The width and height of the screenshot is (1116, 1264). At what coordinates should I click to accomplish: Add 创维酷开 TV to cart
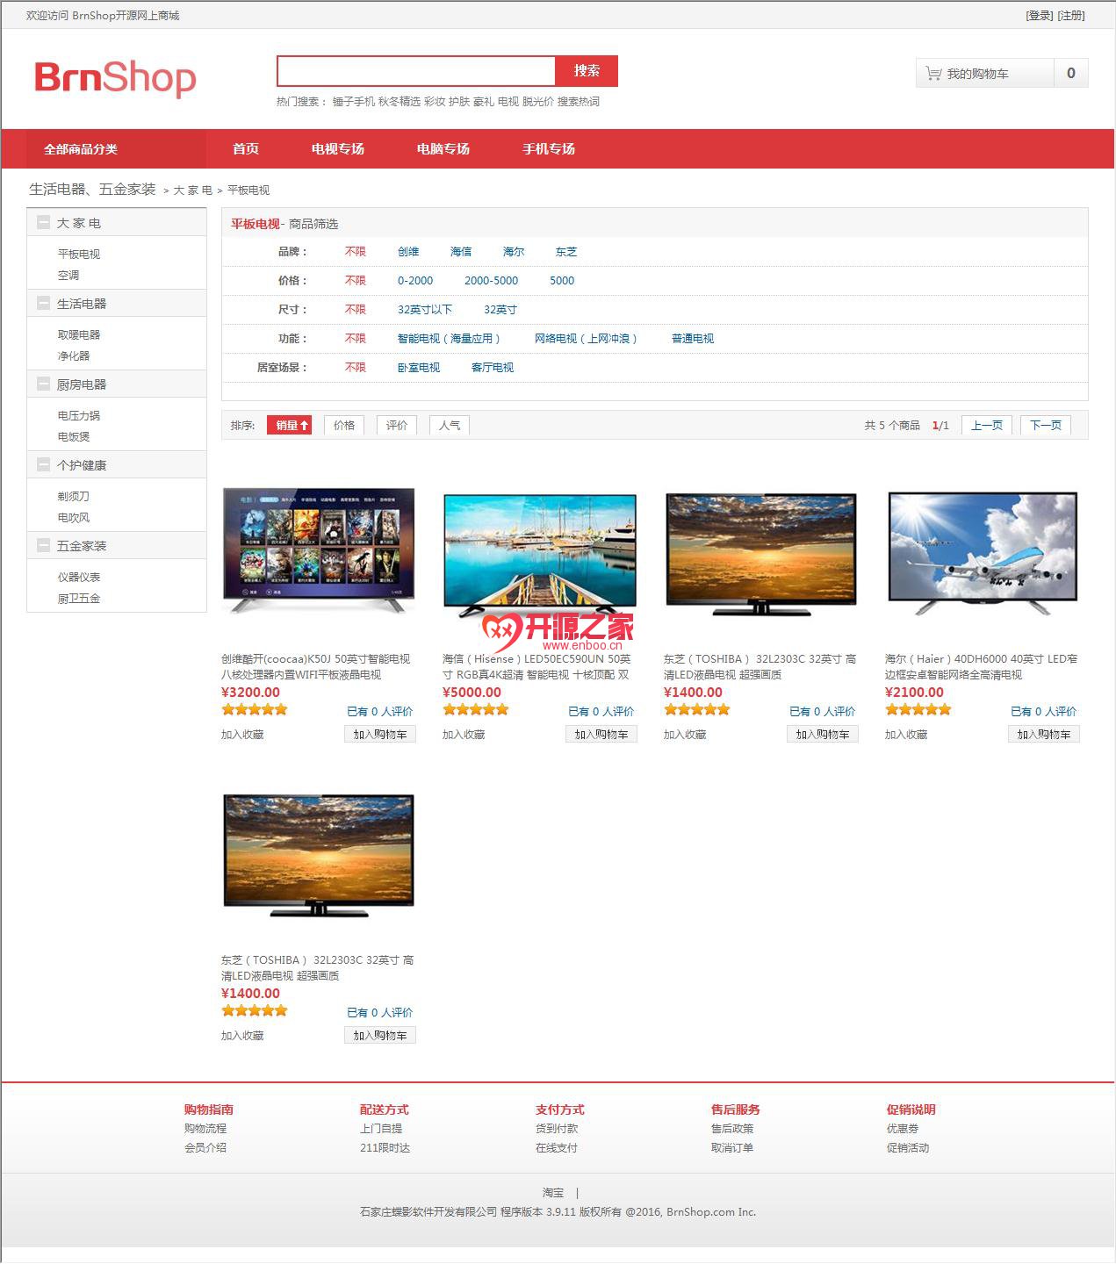[380, 735]
